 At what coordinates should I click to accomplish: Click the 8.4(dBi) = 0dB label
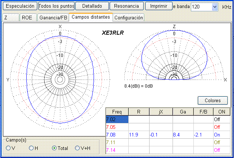(139, 86)
